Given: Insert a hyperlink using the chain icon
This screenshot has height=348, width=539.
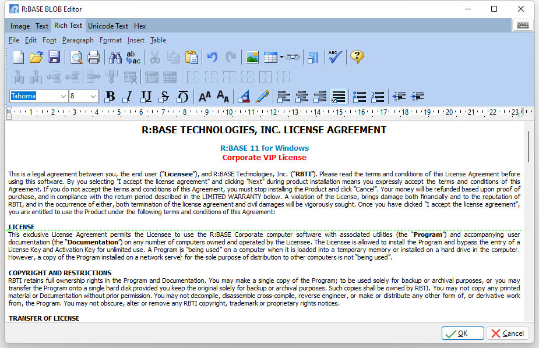Looking at the screenshot, I should point(293,57).
